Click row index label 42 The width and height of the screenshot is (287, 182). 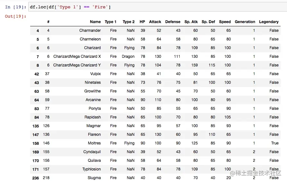point(37,74)
